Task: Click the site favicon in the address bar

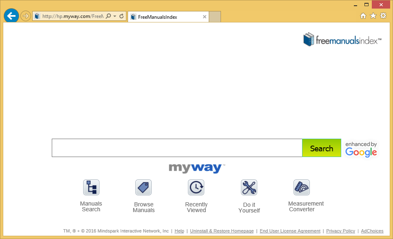Action: (x=37, y=16)
